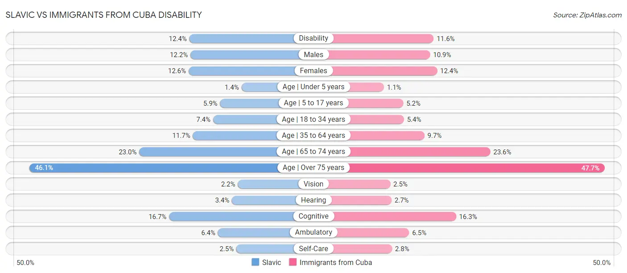This screenshot has width=627, height=273.
Task: Select the blue 23.0% Age 65 to 74 bar
Action: coord(208,152)
